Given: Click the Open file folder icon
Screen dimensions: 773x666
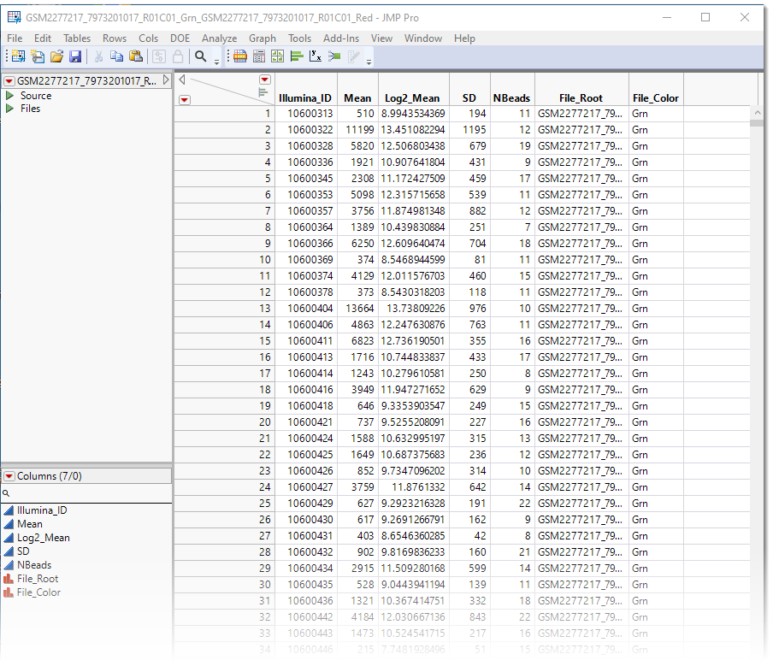Looking at the screenshot, I should [x=56, y=56].
